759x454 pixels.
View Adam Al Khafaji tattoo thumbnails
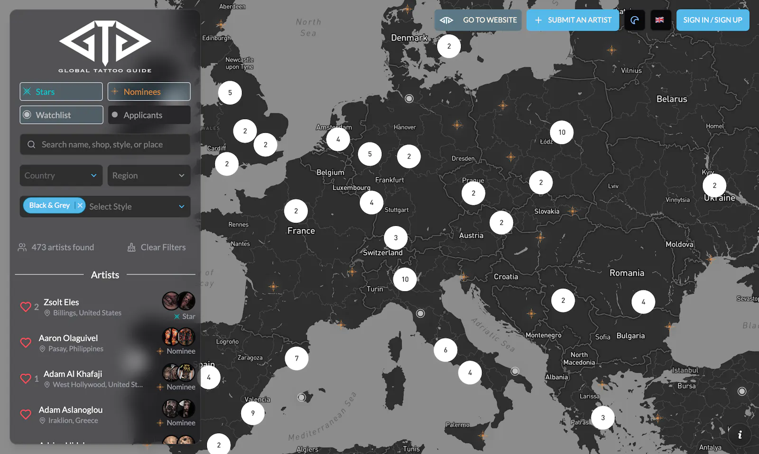179,373
